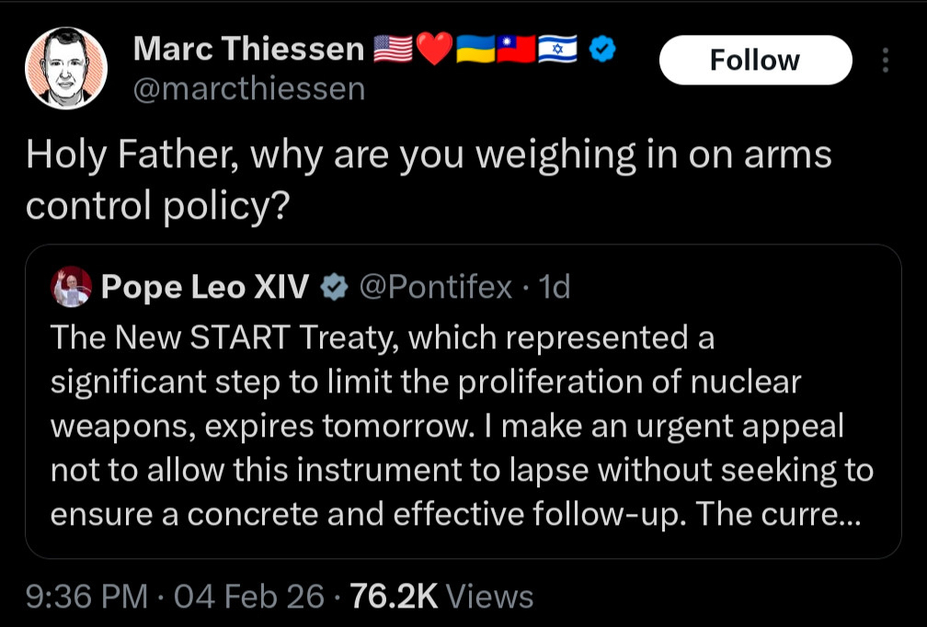Click the Pope Leo XIV name

[x=205, y=288]
